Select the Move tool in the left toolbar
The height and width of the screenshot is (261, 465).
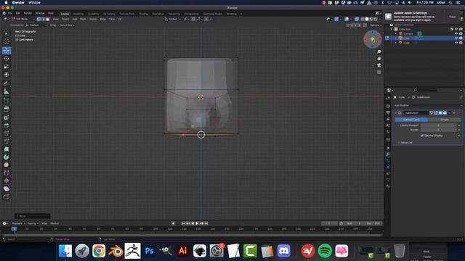7,51
